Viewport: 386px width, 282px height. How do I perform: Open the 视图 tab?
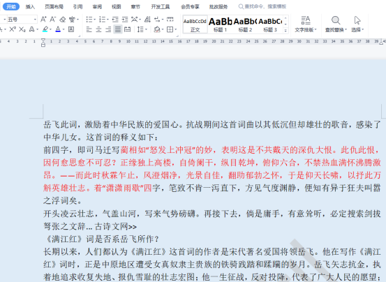coord(116,7)
